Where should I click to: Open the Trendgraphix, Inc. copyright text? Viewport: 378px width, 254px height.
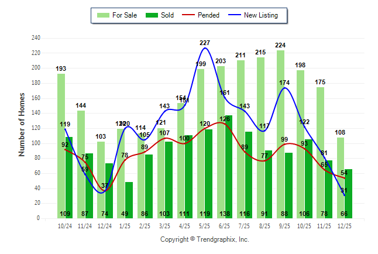[x=204, y=239]
